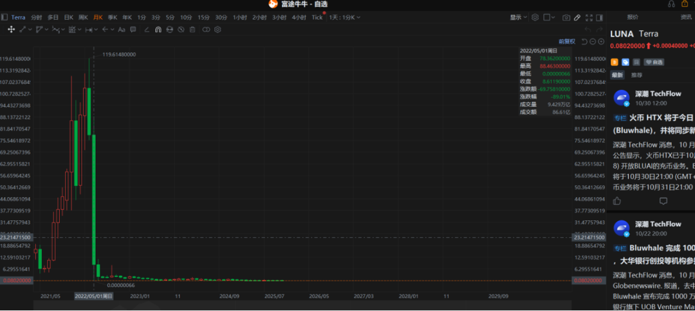
Task: Select the 最新 latest news filter
Action: (x=617, y=75)
